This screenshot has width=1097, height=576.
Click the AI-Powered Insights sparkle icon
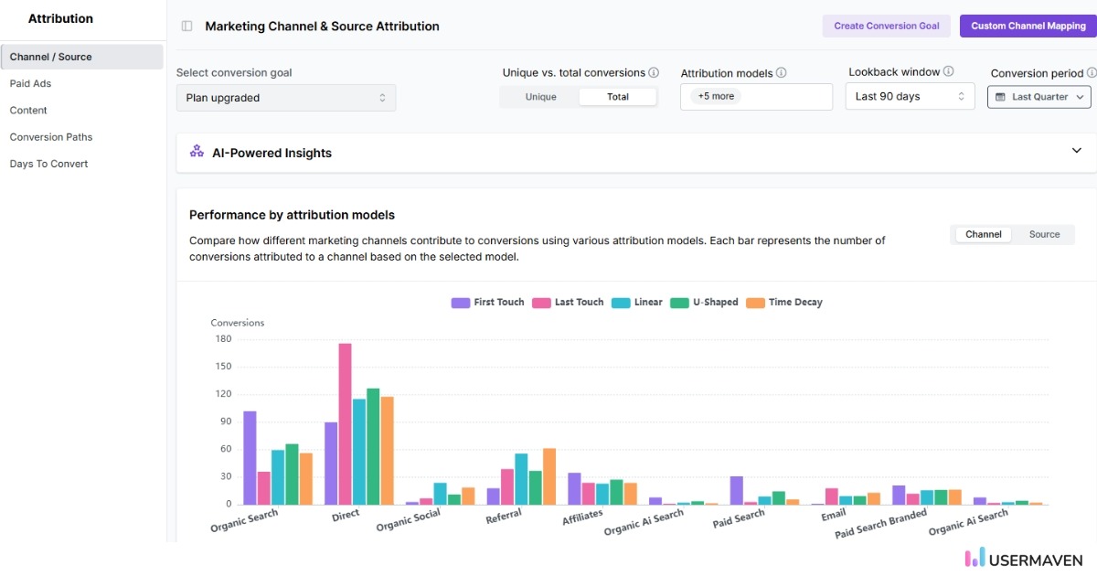click(x=197, y=152)
